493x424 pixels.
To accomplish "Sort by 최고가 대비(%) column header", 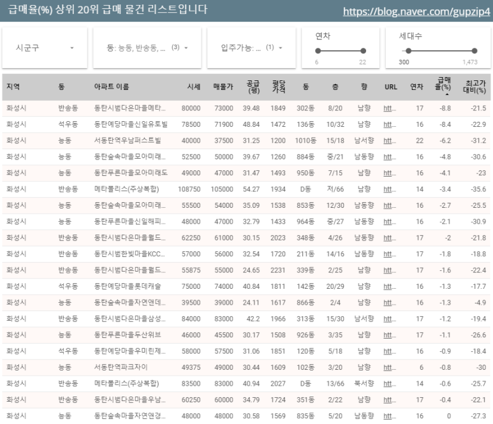I will click(x=475, y=87).
